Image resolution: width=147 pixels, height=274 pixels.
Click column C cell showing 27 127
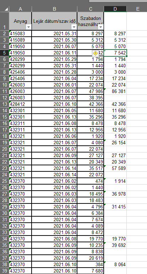coord(91,155)
